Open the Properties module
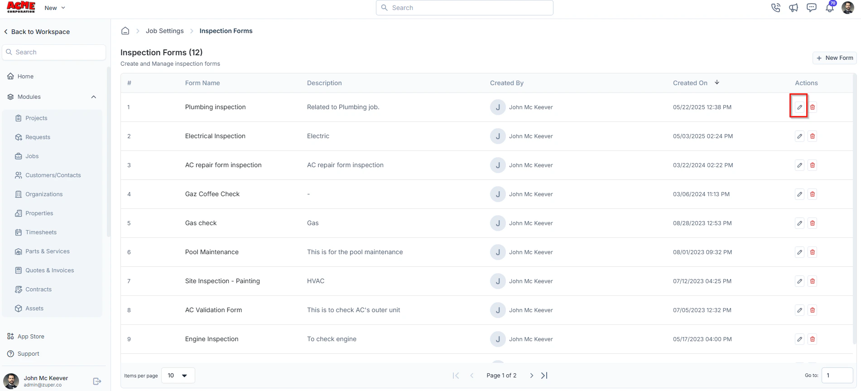The width and height of the screenshot is (861, 391). (x=39, y=213)
